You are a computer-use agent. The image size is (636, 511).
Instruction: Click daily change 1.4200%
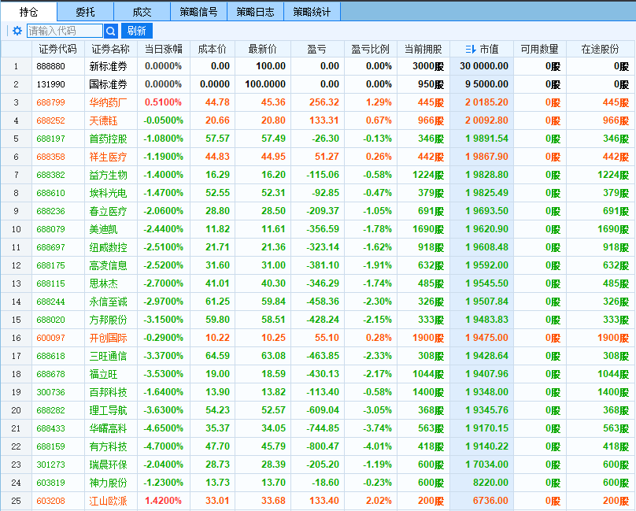tap(163, 501)
